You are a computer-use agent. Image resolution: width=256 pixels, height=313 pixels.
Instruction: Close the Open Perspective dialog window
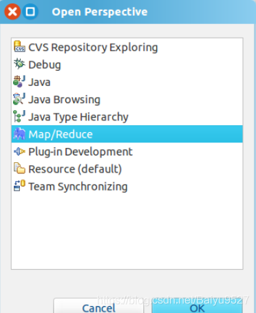12,12
